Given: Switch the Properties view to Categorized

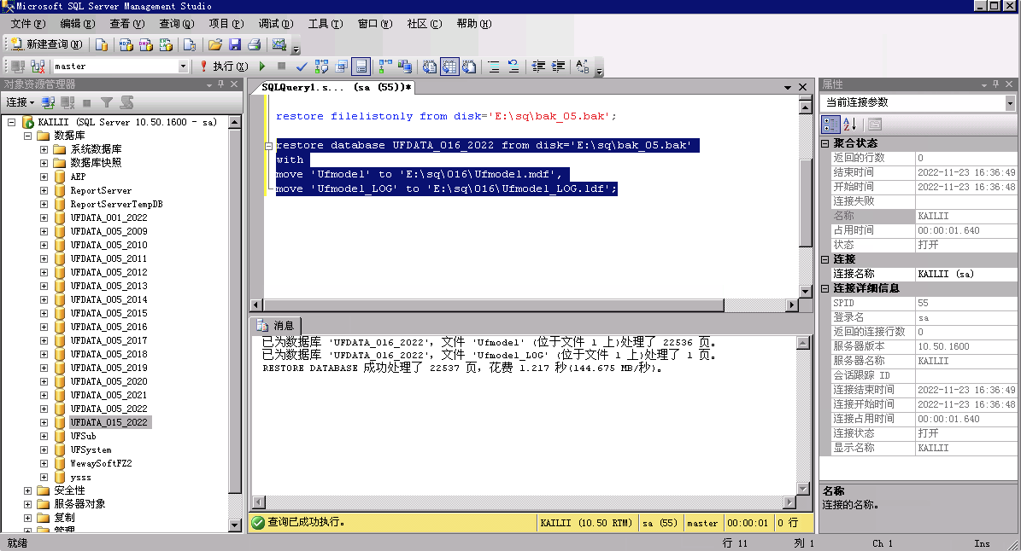Looking at the screenshot, I should click(830, 125).
